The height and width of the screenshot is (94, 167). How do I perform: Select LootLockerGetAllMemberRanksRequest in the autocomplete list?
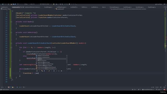pos(51,67)
